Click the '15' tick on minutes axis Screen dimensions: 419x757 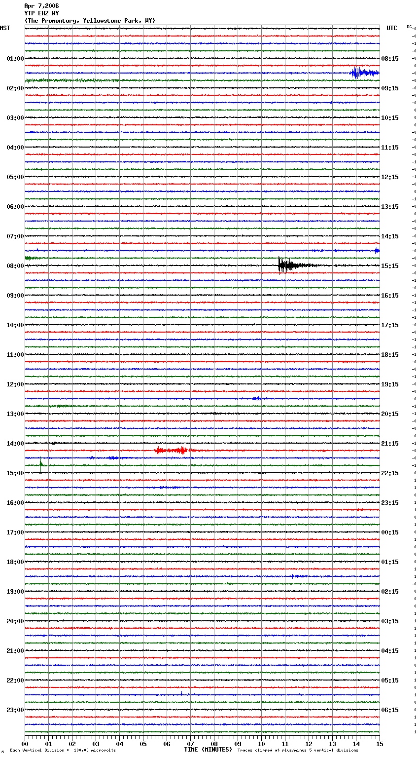[x=380, y=744]
